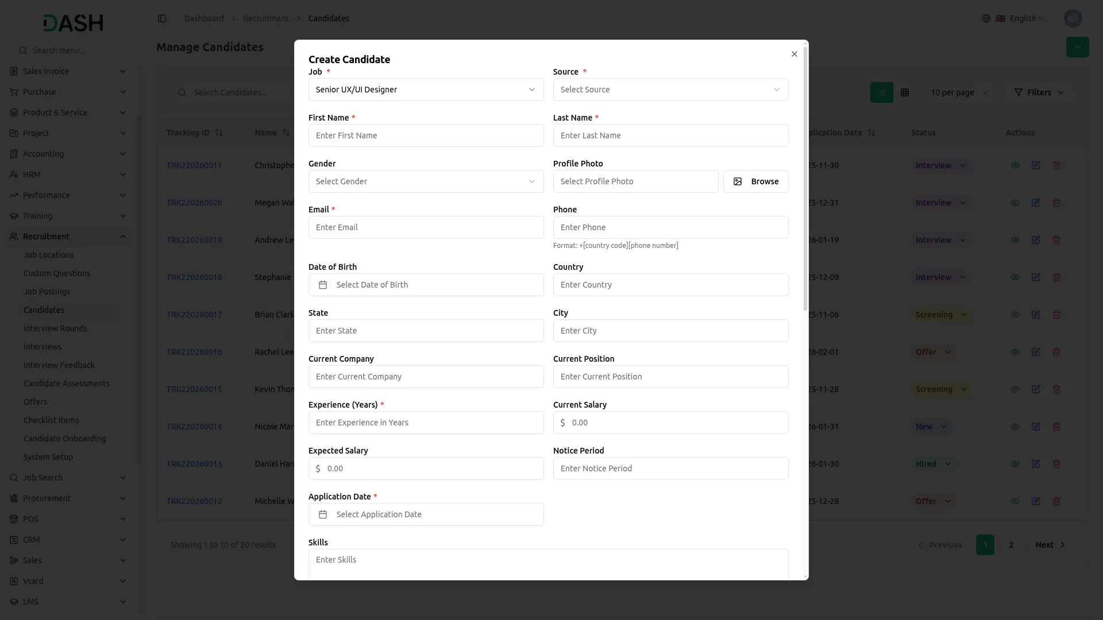The image size is (1103, 620).
Task: Click the modal vertical scrollbar
Action: 805,179
